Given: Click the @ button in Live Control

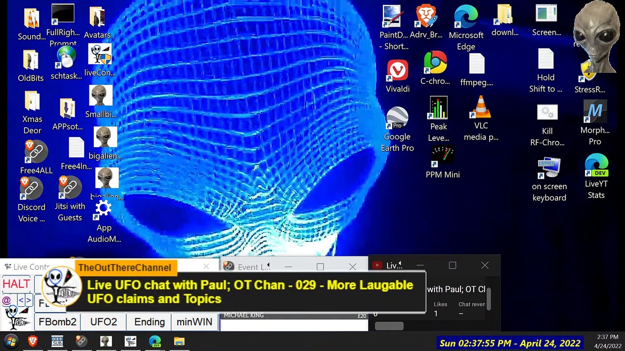Looking at the screenshot, I should pos(7,300).
